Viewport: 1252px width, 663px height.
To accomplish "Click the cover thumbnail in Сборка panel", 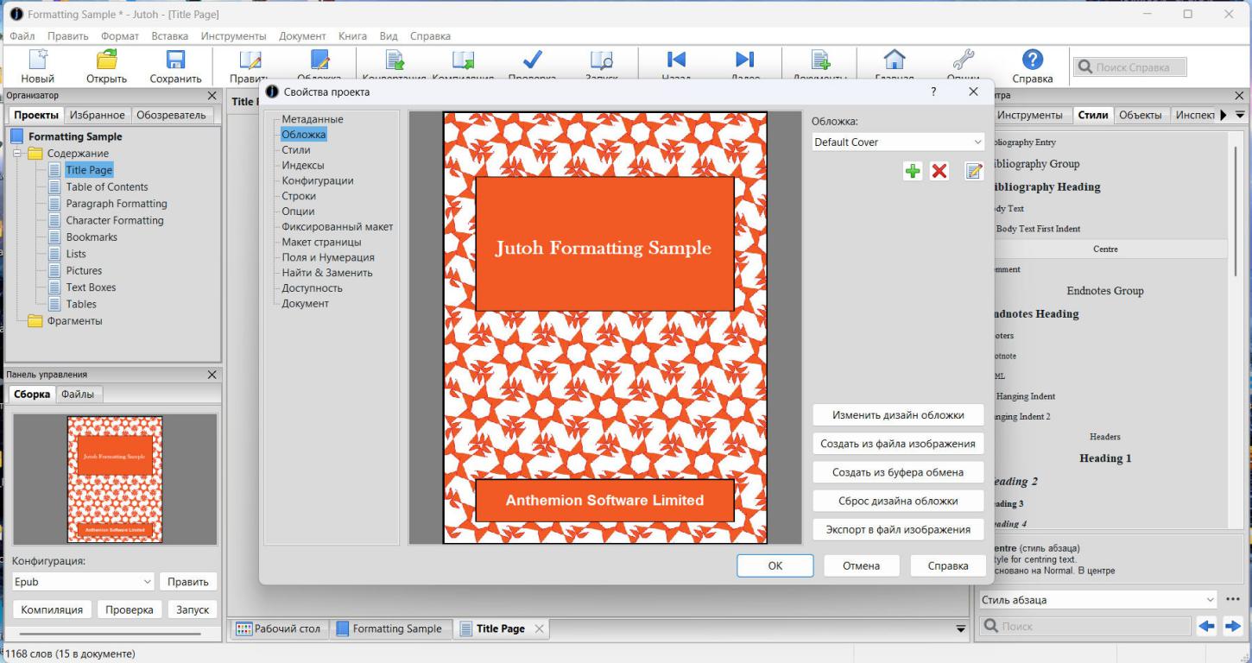I will 115,479.
